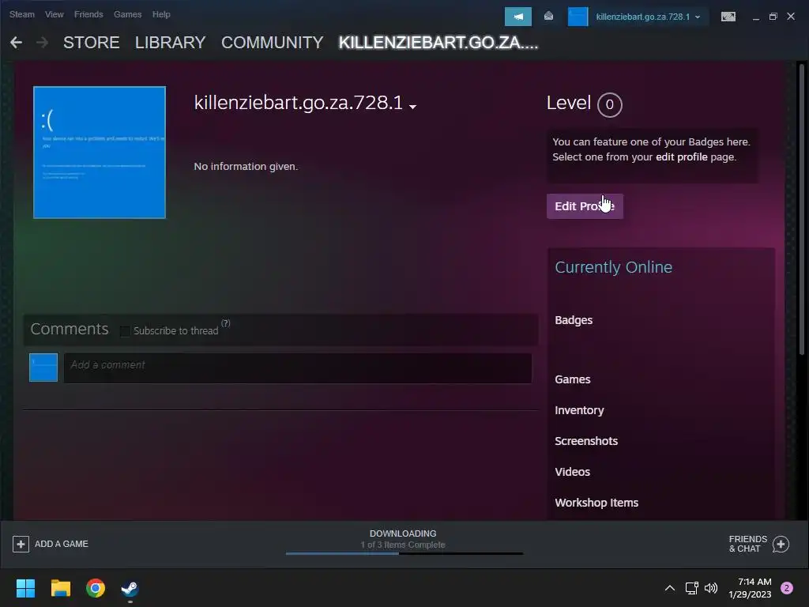The height and width of the screenshot is (607, 809).
Task: Click the FRIENDS & CHAT label
Action: click(747, 544)
